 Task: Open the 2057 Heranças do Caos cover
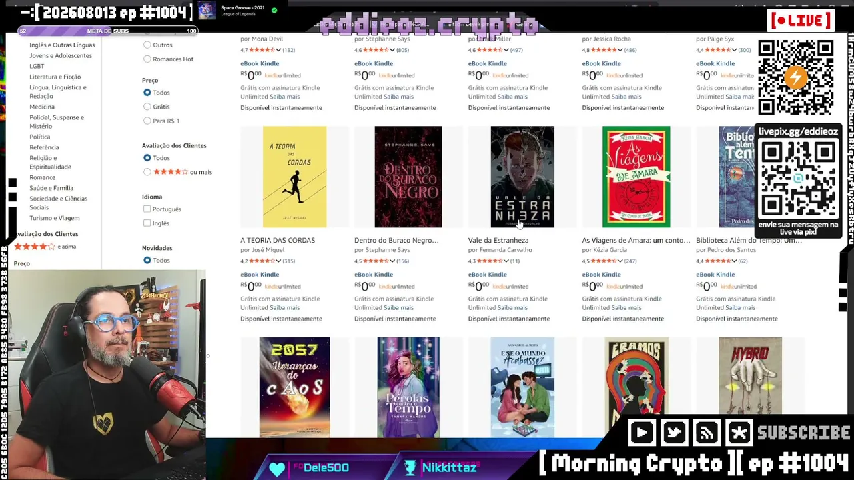[294, 387]
